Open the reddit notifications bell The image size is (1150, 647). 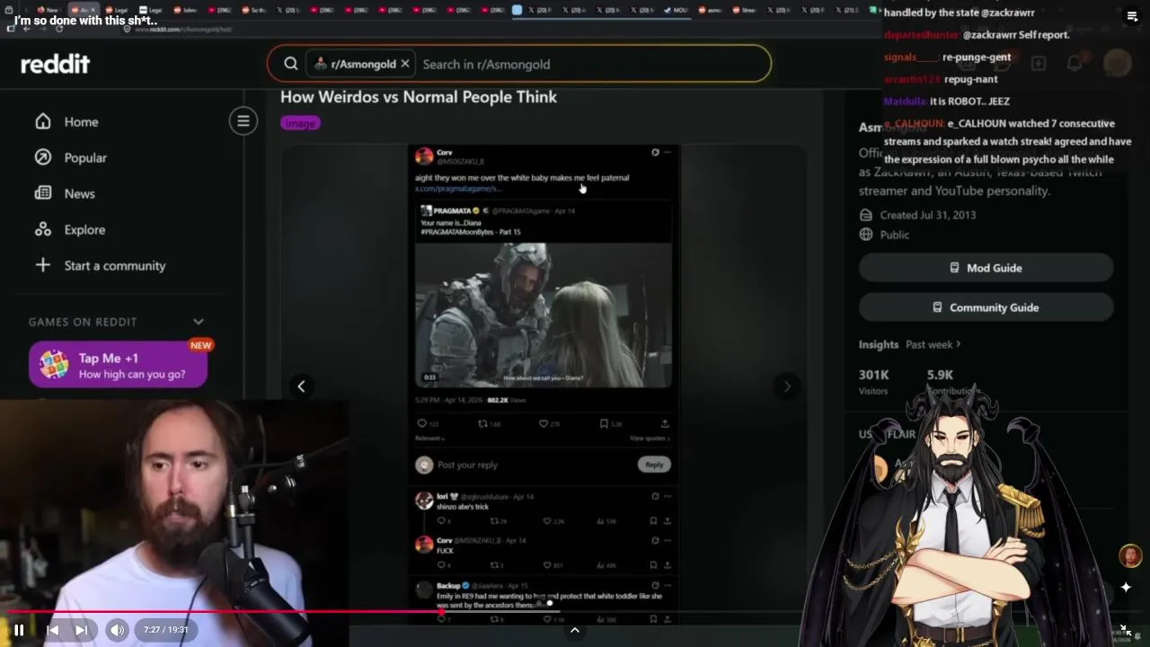(x=1075, y=64)
